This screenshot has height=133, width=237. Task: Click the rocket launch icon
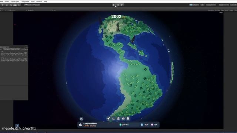tap(109, 119)
